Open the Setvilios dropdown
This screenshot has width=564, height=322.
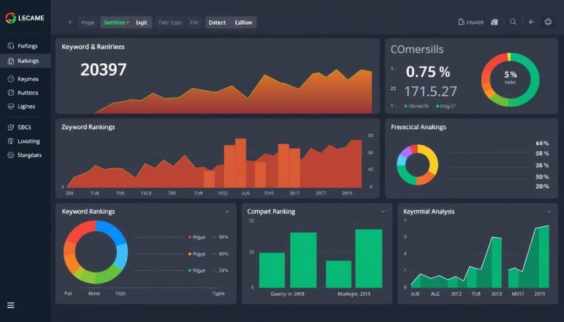pos(116,22)
